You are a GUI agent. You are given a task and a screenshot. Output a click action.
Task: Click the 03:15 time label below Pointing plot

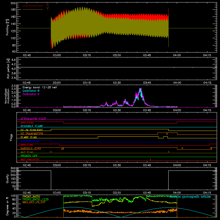87,55
